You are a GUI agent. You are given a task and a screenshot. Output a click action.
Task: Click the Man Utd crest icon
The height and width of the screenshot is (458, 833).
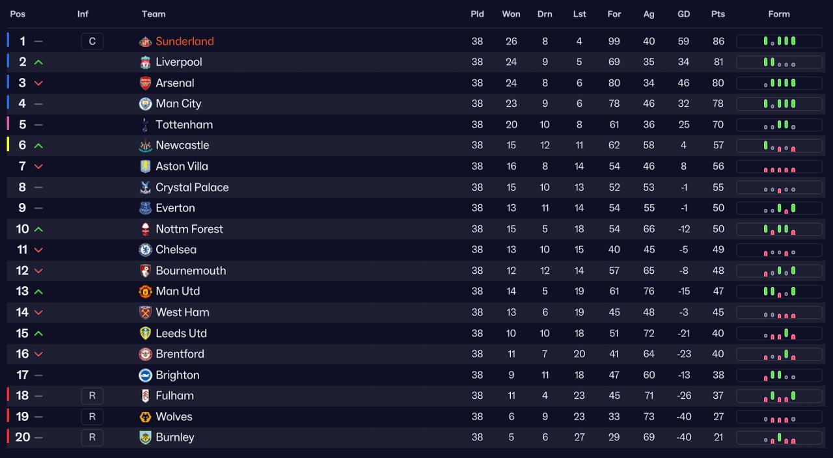pyautogui.click(x=145, y=291)
